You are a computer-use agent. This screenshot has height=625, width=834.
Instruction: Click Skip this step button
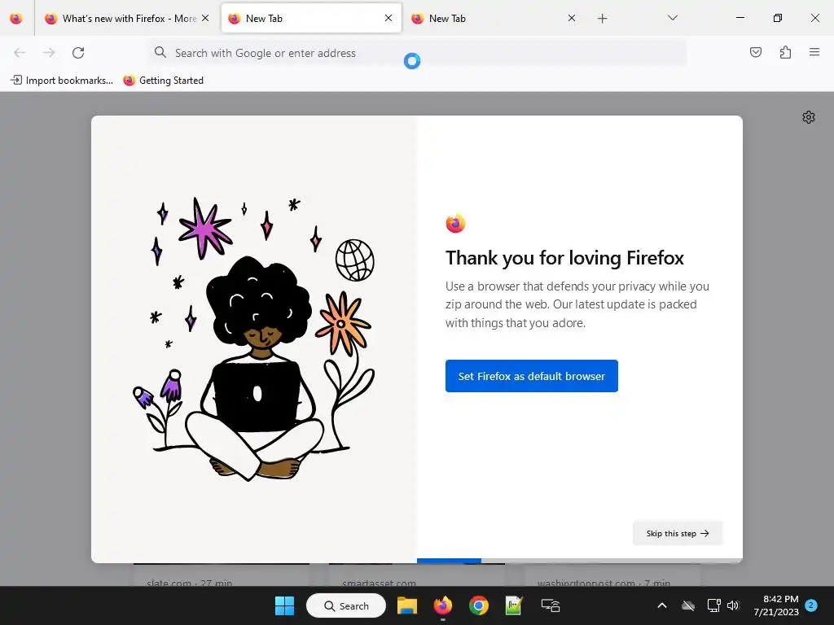(678, 533)
